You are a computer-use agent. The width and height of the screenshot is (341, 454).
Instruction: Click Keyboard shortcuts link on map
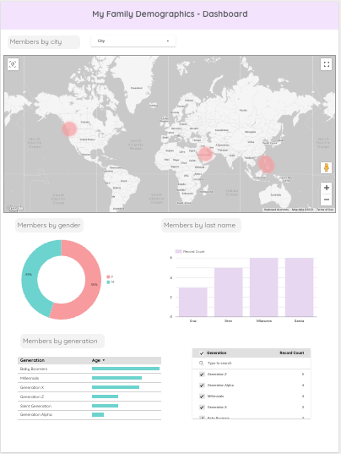(x=276, y=210)
